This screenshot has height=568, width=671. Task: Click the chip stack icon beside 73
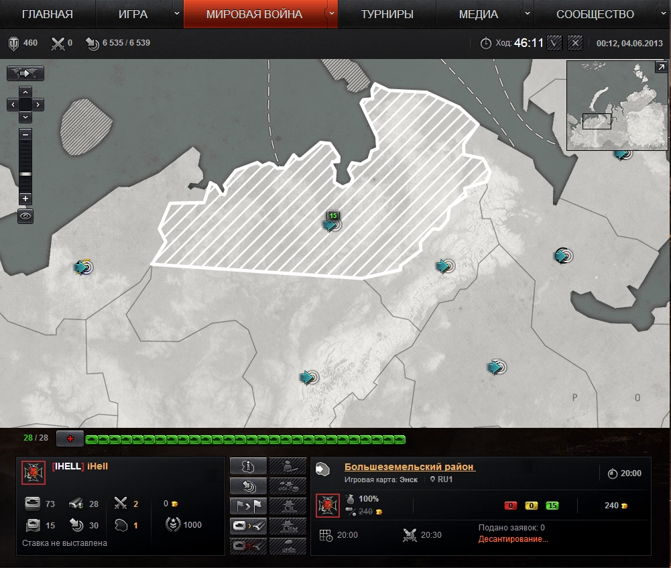(33, 504)
